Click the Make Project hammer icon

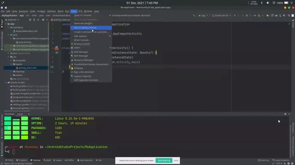pos(194,16)
